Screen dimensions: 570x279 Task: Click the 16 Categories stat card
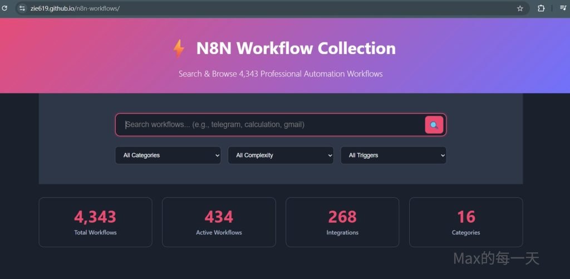(466, 222)
